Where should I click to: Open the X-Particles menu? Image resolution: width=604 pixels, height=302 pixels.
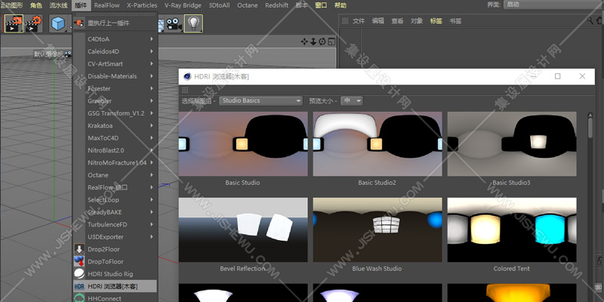pyautogui.click(x=142, y=5)
